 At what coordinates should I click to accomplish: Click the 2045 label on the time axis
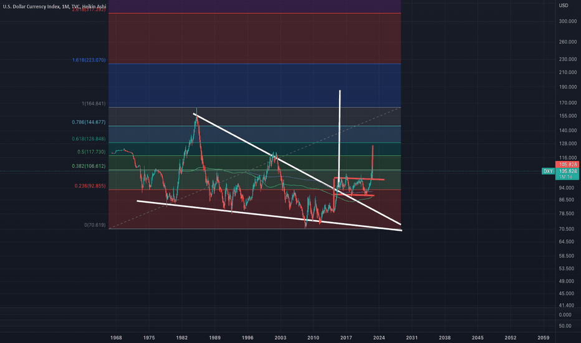click(x=478, y=338)
